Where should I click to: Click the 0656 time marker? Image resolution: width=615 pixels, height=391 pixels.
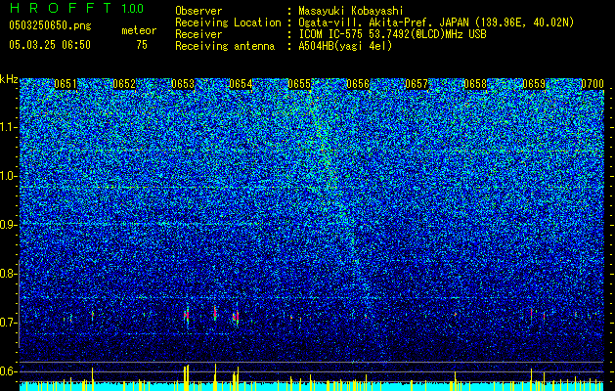tap(358, 84)
